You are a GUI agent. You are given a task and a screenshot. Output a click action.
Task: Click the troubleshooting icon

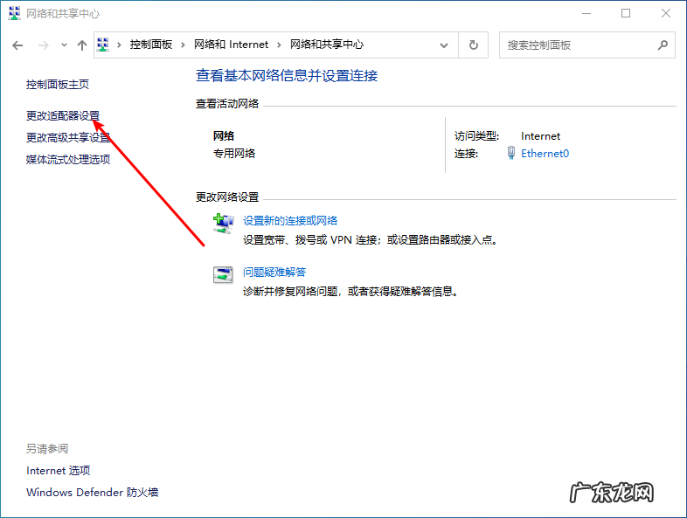[223, 275]
